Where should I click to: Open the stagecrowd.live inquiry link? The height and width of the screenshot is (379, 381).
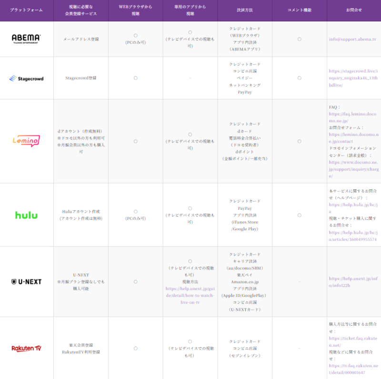click(353, 78)
